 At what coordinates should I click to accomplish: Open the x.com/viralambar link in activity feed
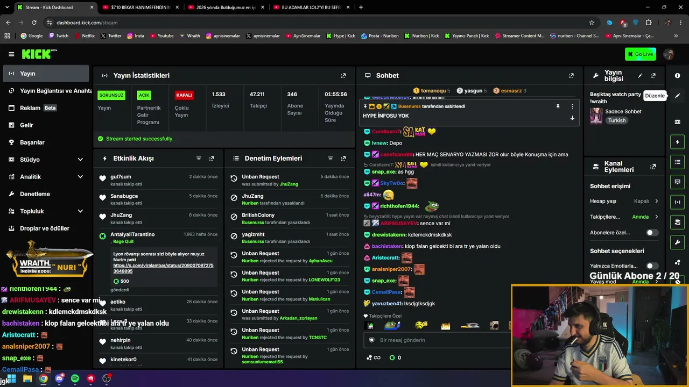click(163, 268)
